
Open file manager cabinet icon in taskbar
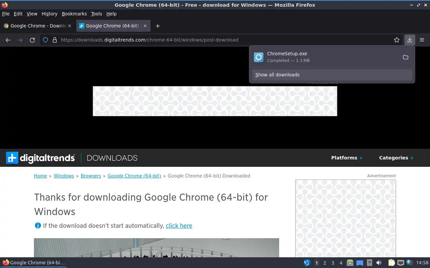(x=350, y=263)
